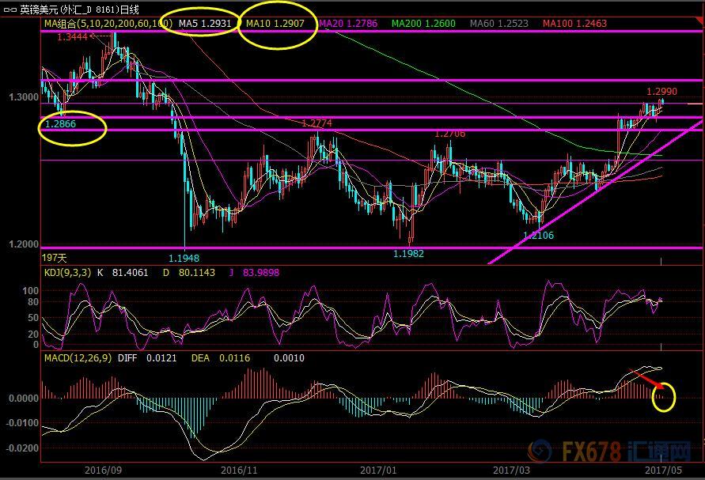Click the KDJ scale label 20
This screenshot has height=480, width=705.
[x=32, y=334]
